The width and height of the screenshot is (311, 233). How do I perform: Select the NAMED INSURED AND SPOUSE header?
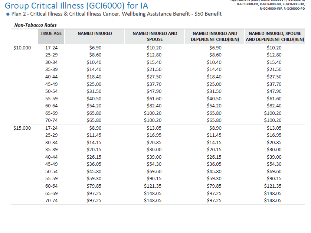pyautogui.click(x=155, y=36)
